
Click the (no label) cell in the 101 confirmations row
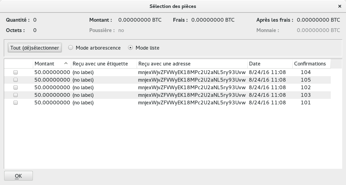[x=83, y=103]
